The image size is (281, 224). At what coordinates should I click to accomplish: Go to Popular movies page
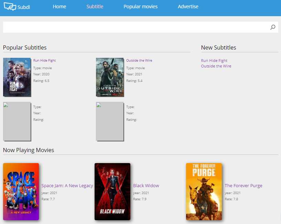pos(140,7)
